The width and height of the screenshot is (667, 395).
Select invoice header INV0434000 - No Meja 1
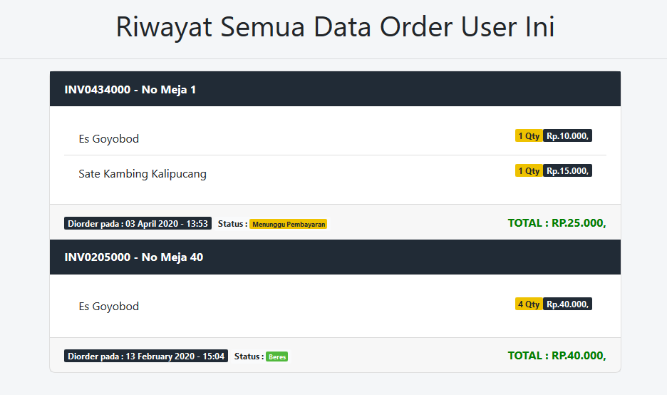coord(335,89)
